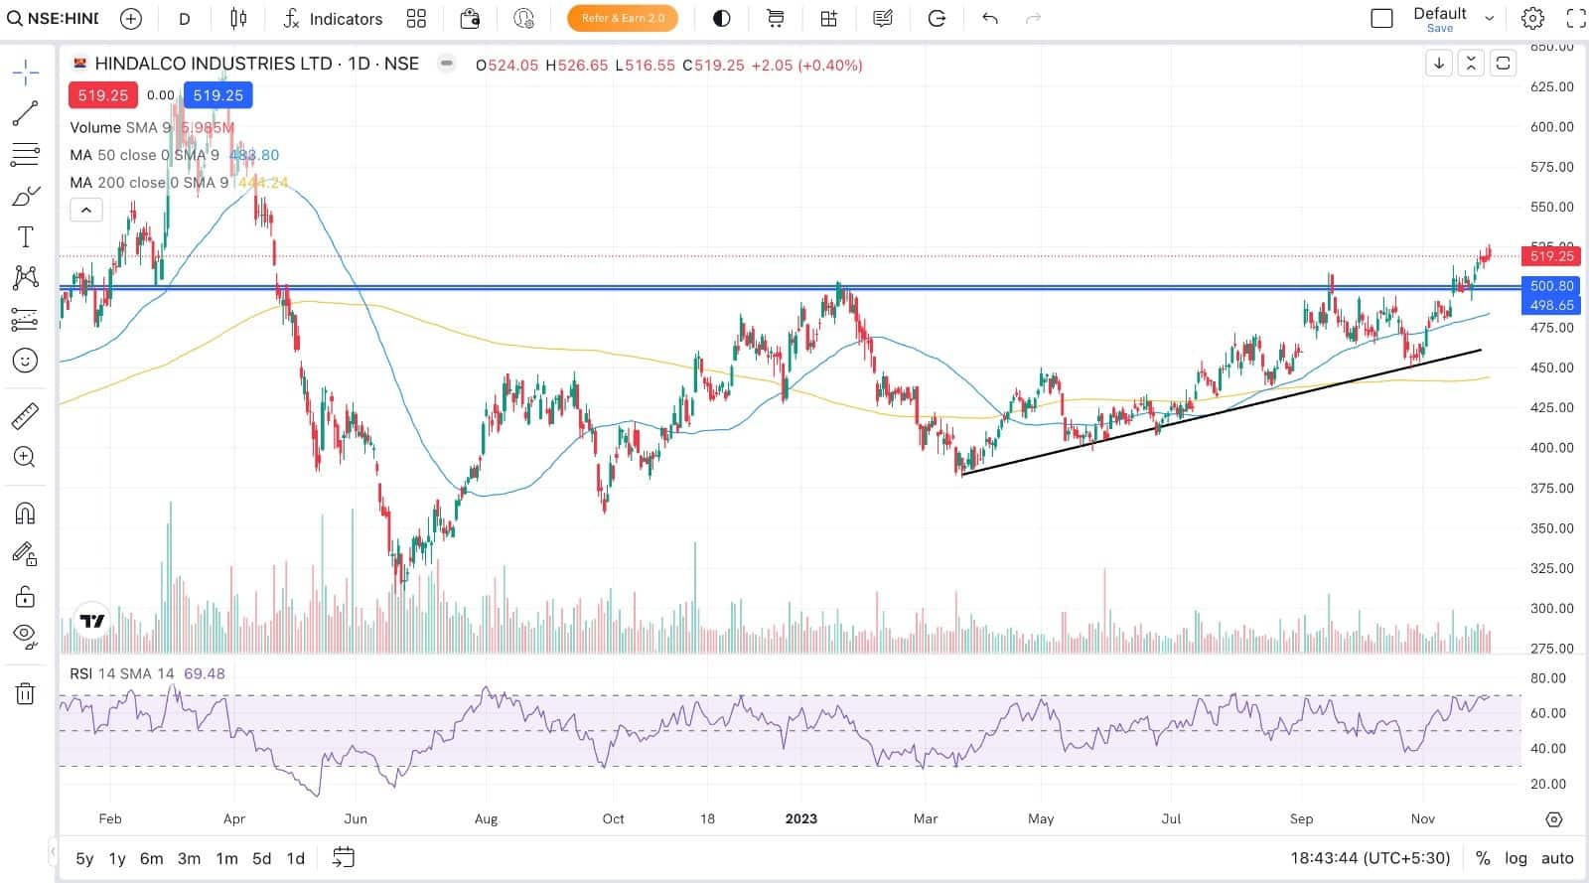Set range to 1d
Screen dimensions: 1589x883
(295, 858)
